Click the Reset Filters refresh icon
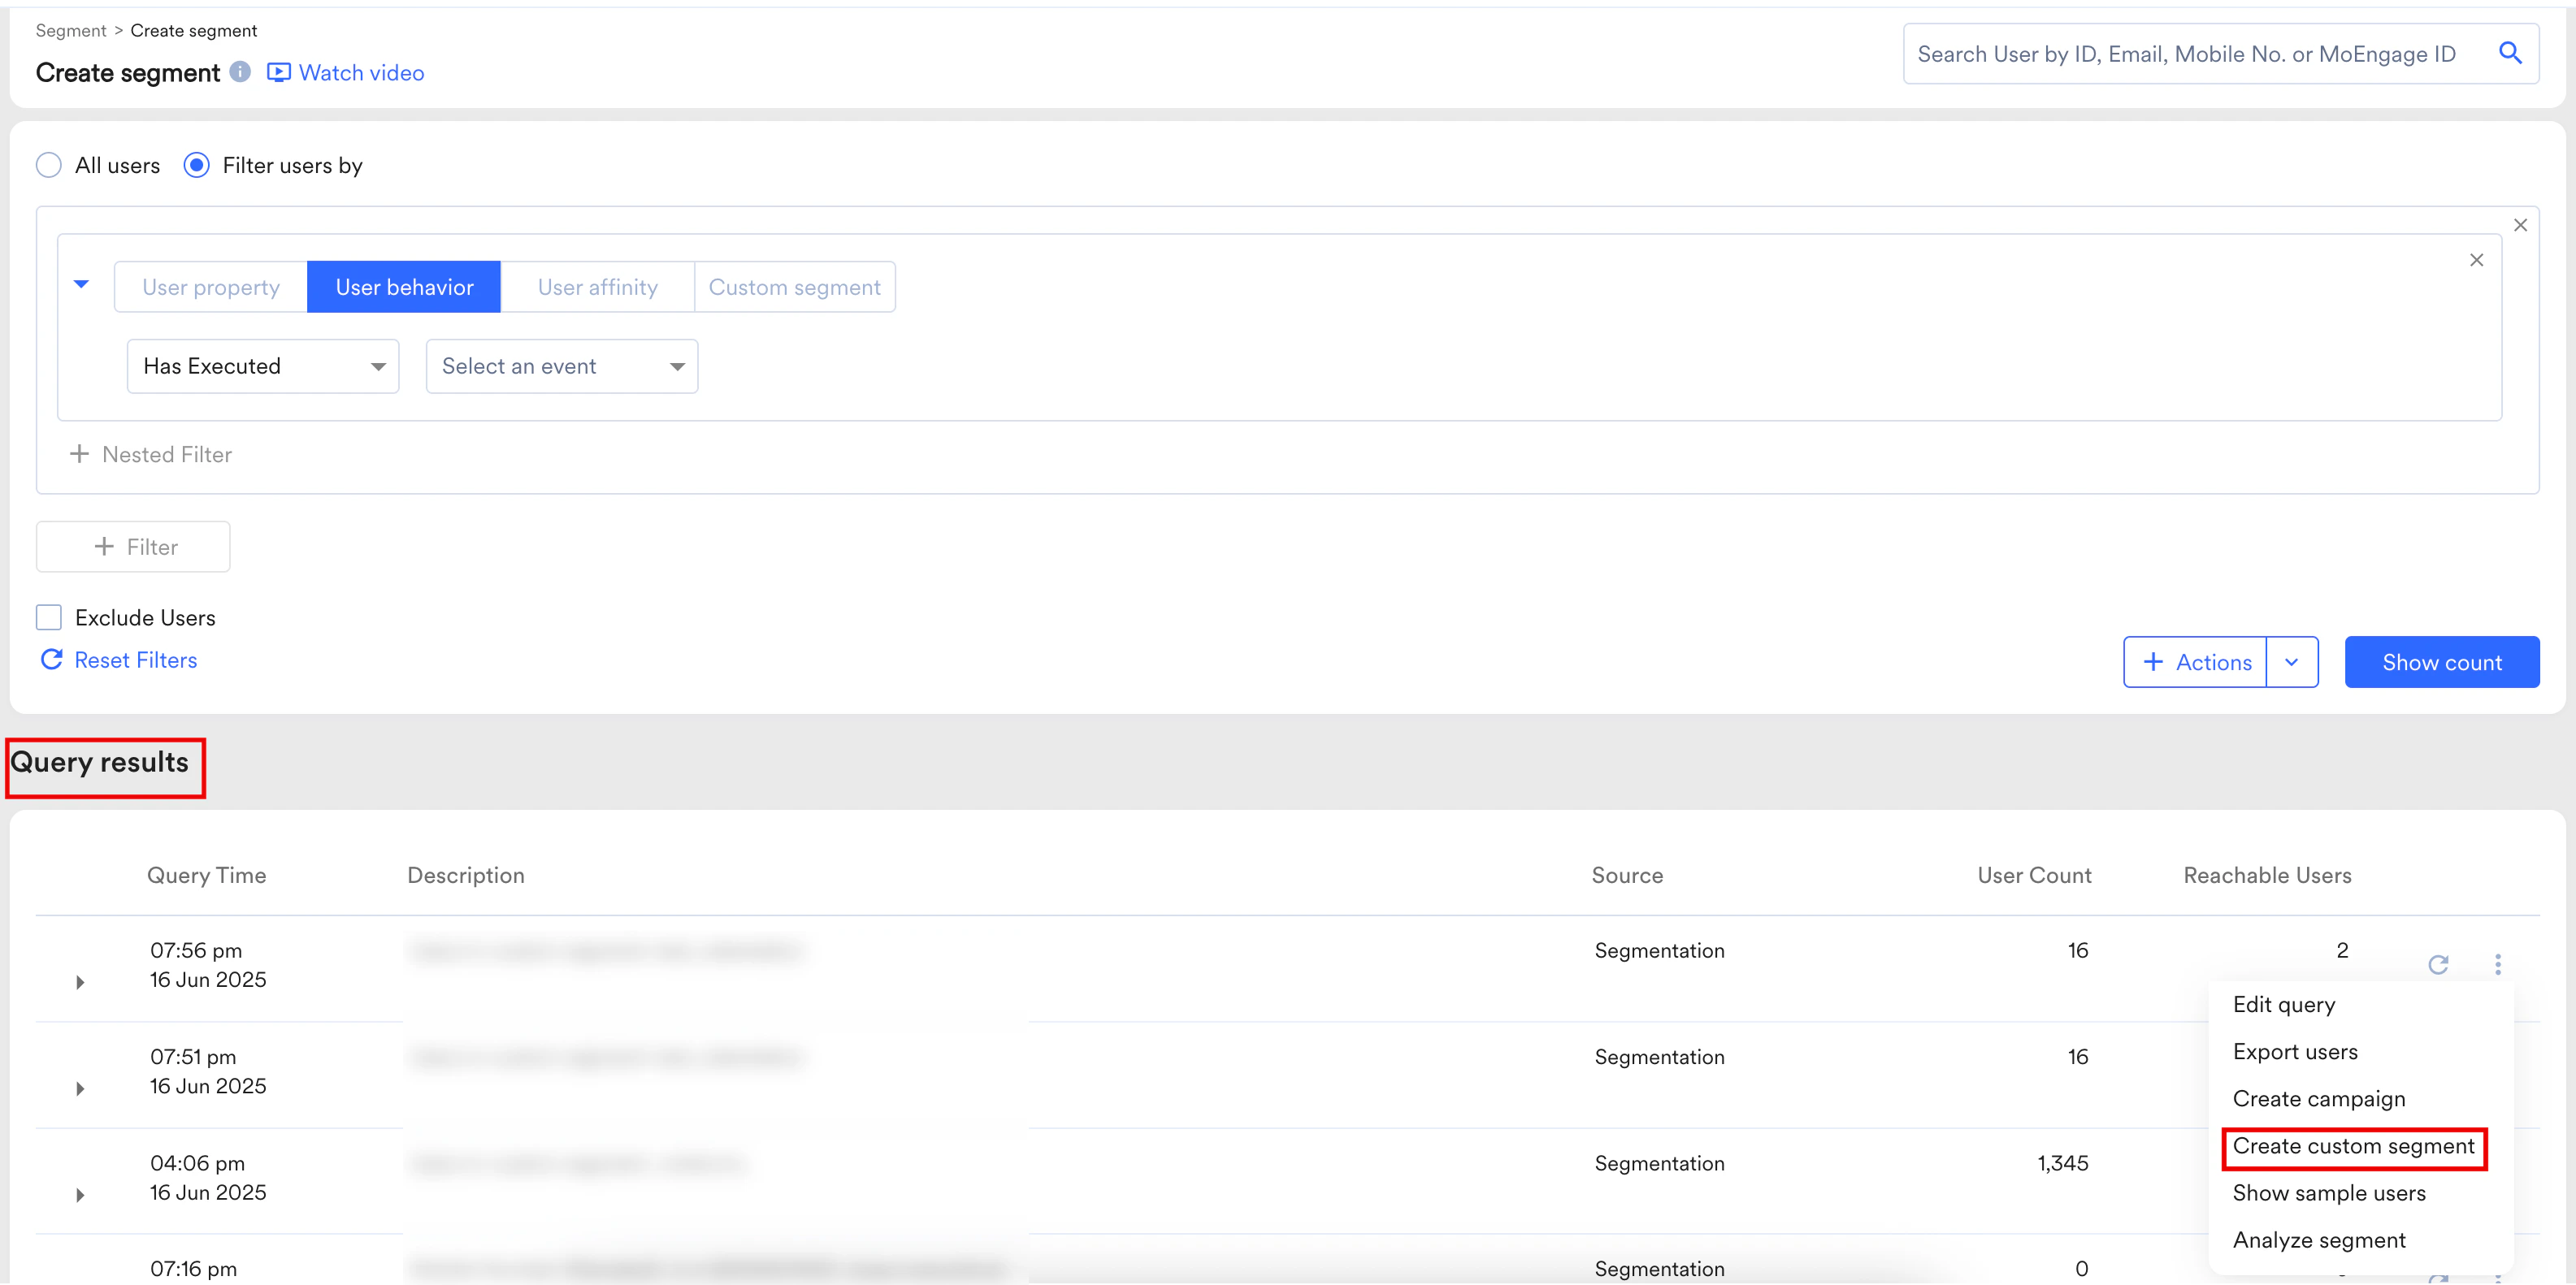2576x1285 pixels. coord(52,660)
